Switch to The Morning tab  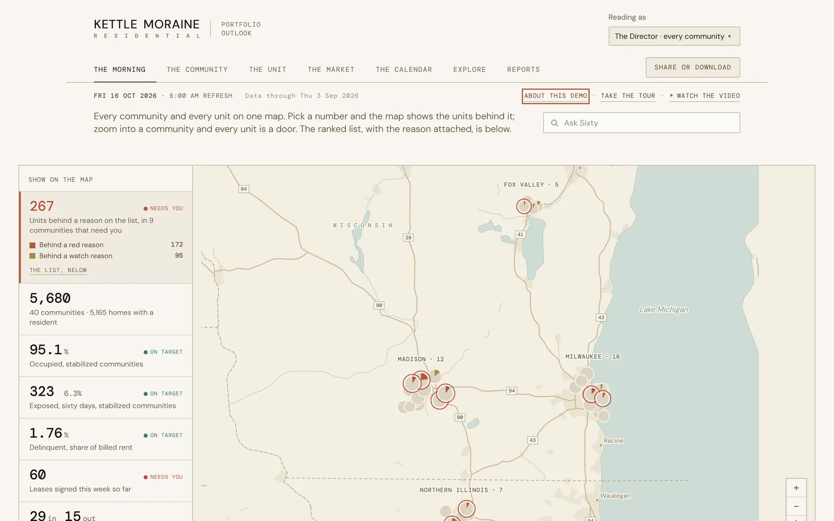click(x=120, y=69)
